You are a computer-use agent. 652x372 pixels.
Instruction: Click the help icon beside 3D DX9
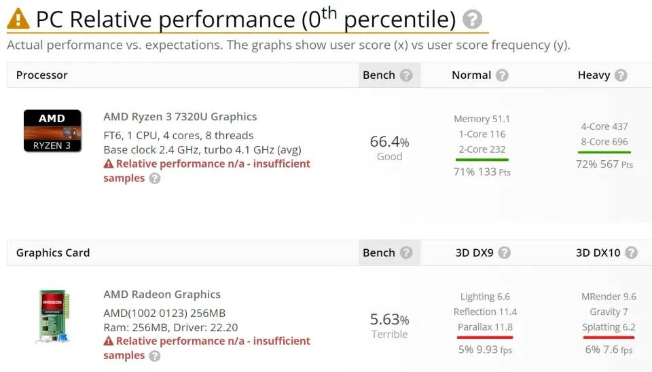505,253
